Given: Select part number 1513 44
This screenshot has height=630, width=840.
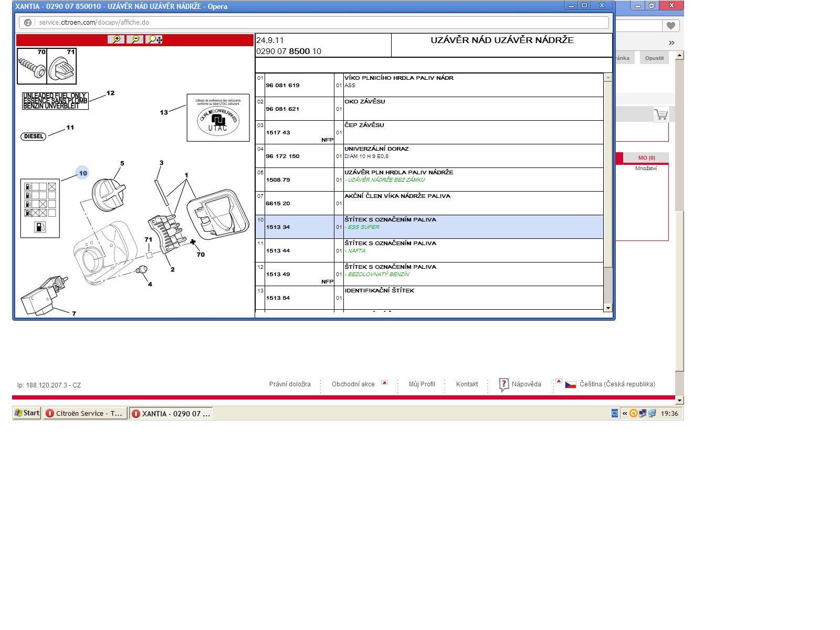Looking at the screenshot, I should 278,250.
